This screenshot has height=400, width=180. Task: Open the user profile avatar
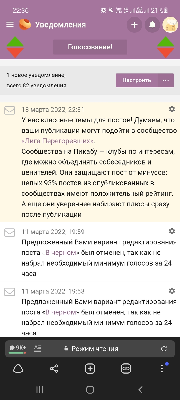click(170, 25)
